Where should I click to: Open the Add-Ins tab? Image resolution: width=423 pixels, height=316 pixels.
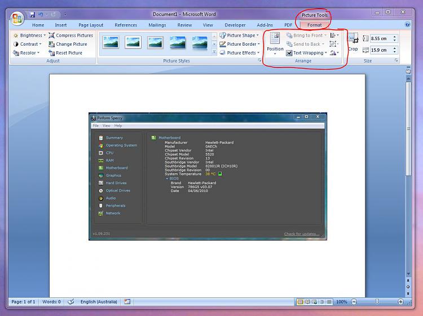265,25
